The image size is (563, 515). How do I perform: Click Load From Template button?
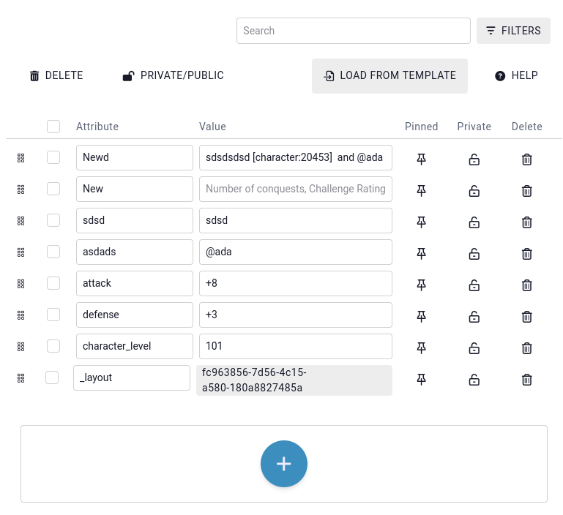(x=389, y=75)
